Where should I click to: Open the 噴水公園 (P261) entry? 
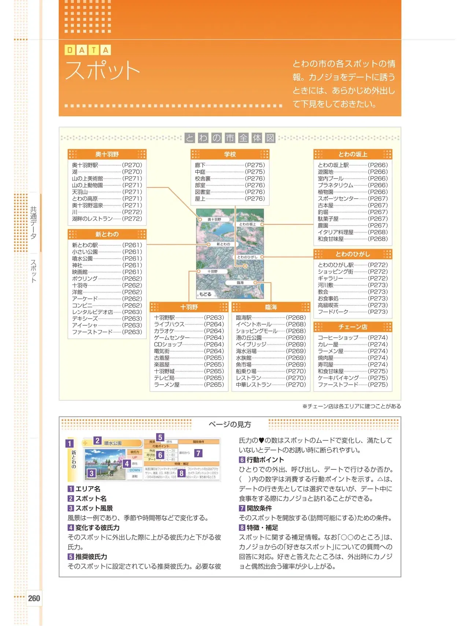coord(107,259)
